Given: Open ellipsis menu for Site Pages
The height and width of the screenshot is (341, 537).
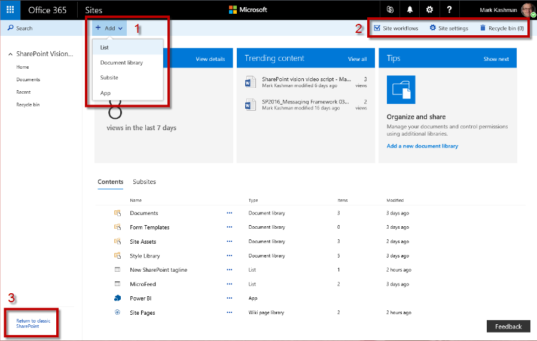Looking at the screenshot, I should coord(230,312).
